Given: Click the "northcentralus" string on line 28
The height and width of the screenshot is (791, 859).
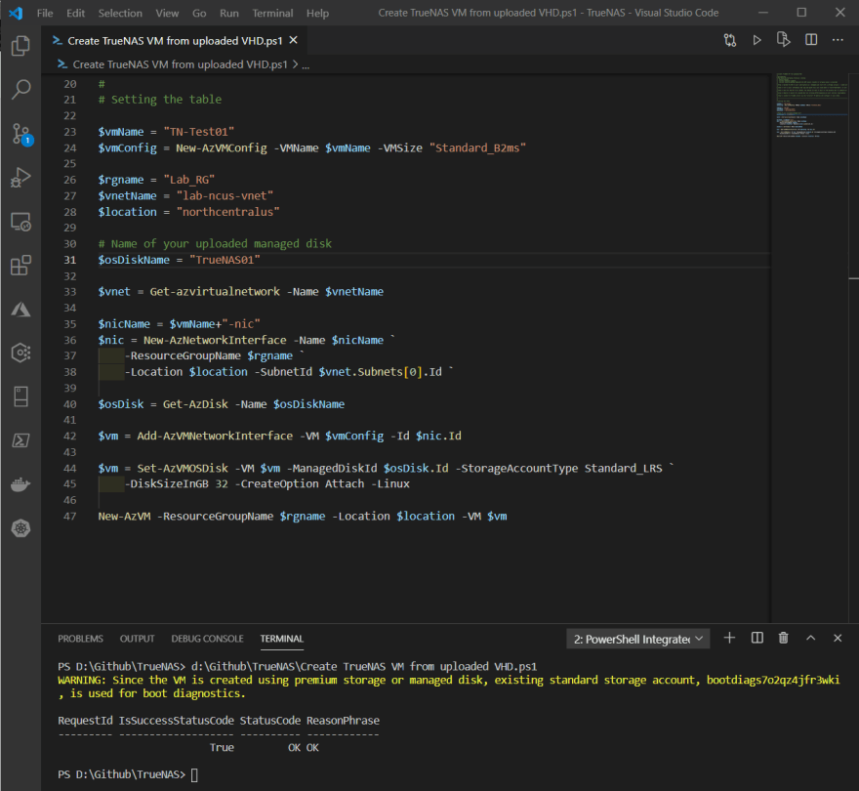Looking at the screenshot, I should (x=227, y=212).
